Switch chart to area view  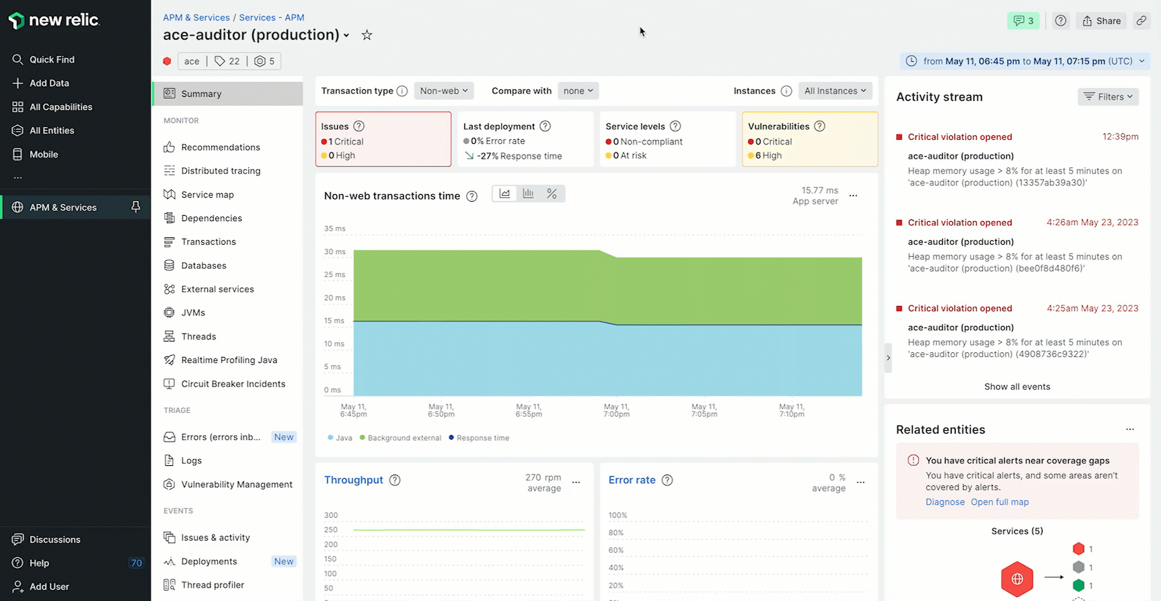coord(504,194)
